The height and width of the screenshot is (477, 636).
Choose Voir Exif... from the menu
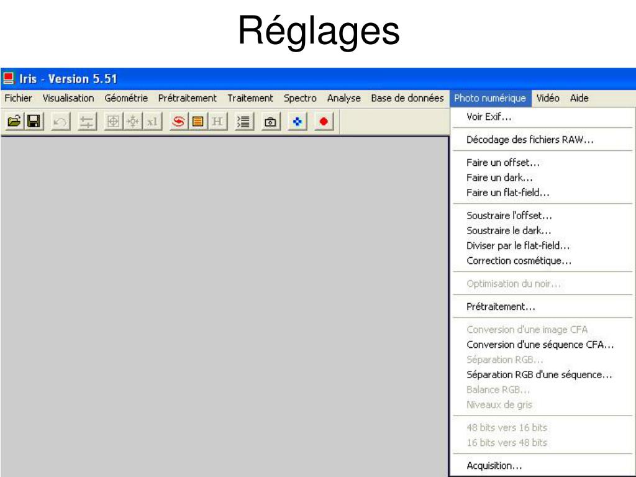542,117
